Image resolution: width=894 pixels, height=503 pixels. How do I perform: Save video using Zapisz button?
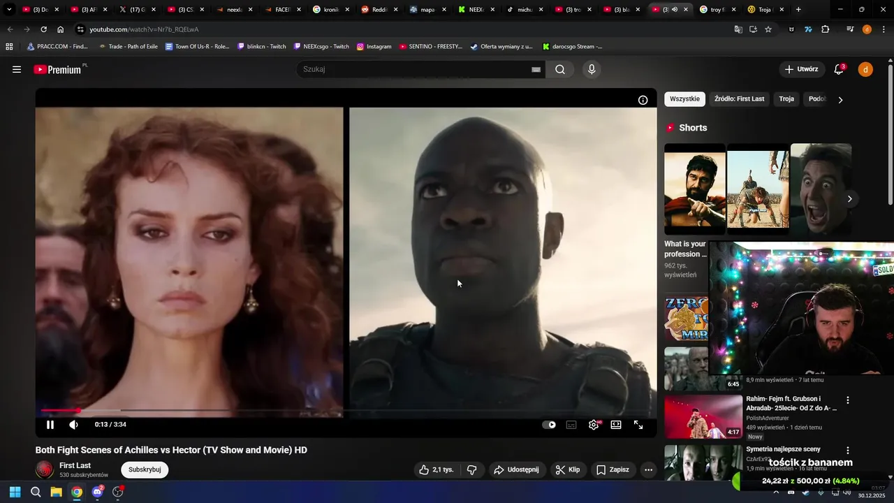(613, 469)
